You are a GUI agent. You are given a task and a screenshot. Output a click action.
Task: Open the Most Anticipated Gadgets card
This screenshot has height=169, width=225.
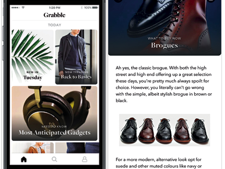55,114
